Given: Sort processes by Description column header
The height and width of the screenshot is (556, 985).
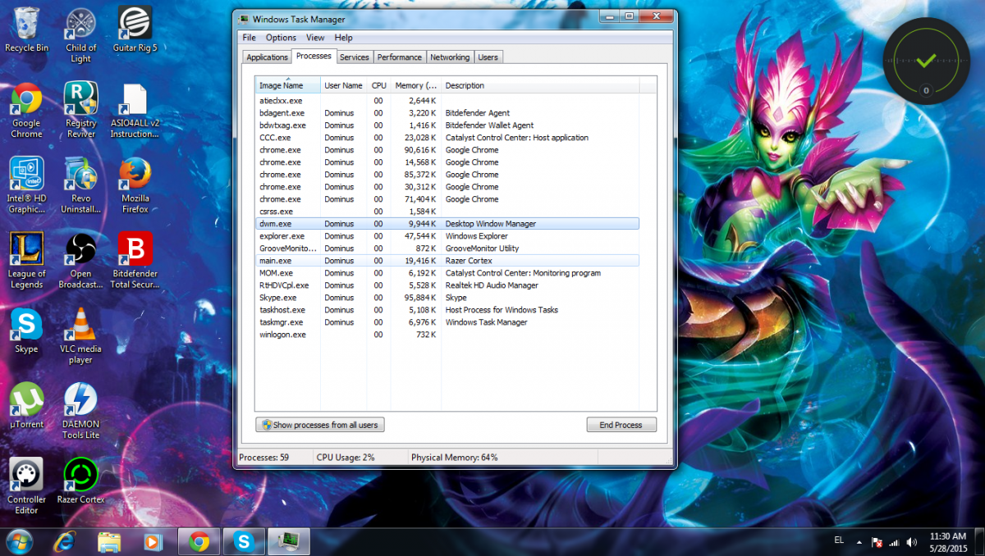Looking at the screenshot, I should tap(540, 85).
